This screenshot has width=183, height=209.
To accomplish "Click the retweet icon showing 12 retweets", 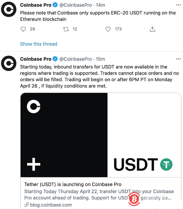I will tap(66, 29).
